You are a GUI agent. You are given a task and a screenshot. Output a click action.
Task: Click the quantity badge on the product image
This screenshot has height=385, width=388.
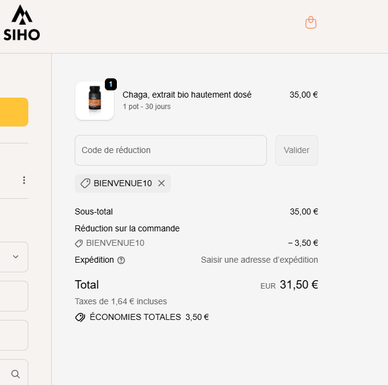[111, 84]
